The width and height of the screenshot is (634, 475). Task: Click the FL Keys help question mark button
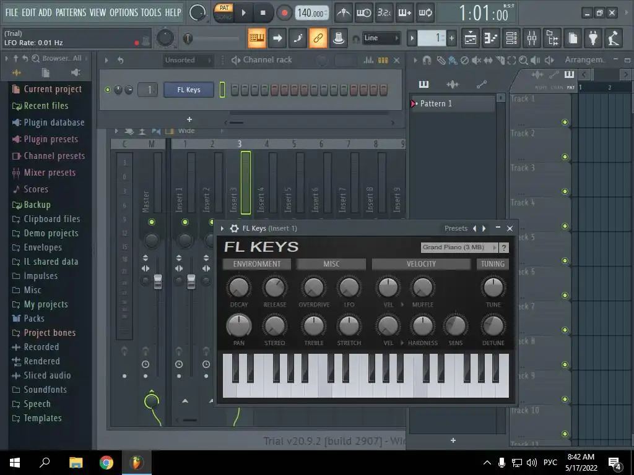pos(504,247)
